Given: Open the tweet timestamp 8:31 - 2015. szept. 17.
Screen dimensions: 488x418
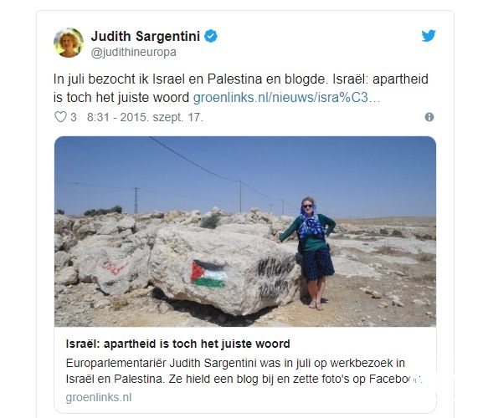Looking at the screenshot, I should (145, 118).
